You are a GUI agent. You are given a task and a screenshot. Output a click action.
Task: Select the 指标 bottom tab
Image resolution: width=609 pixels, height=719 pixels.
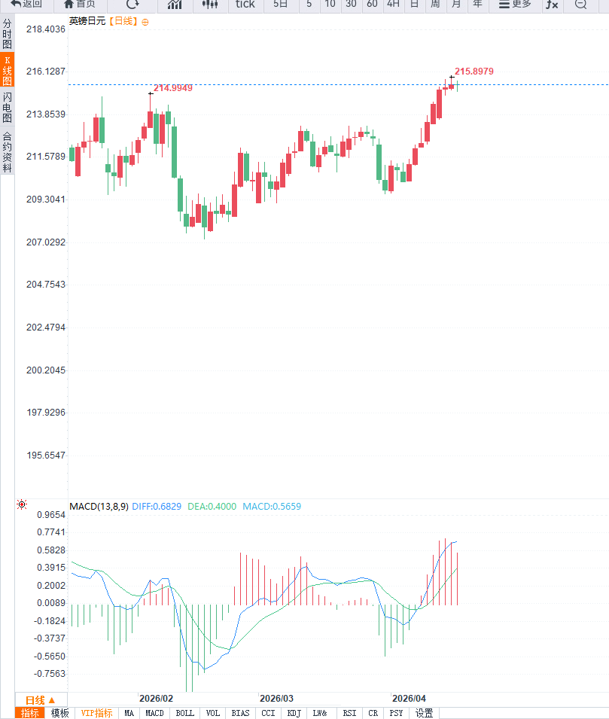30,713
